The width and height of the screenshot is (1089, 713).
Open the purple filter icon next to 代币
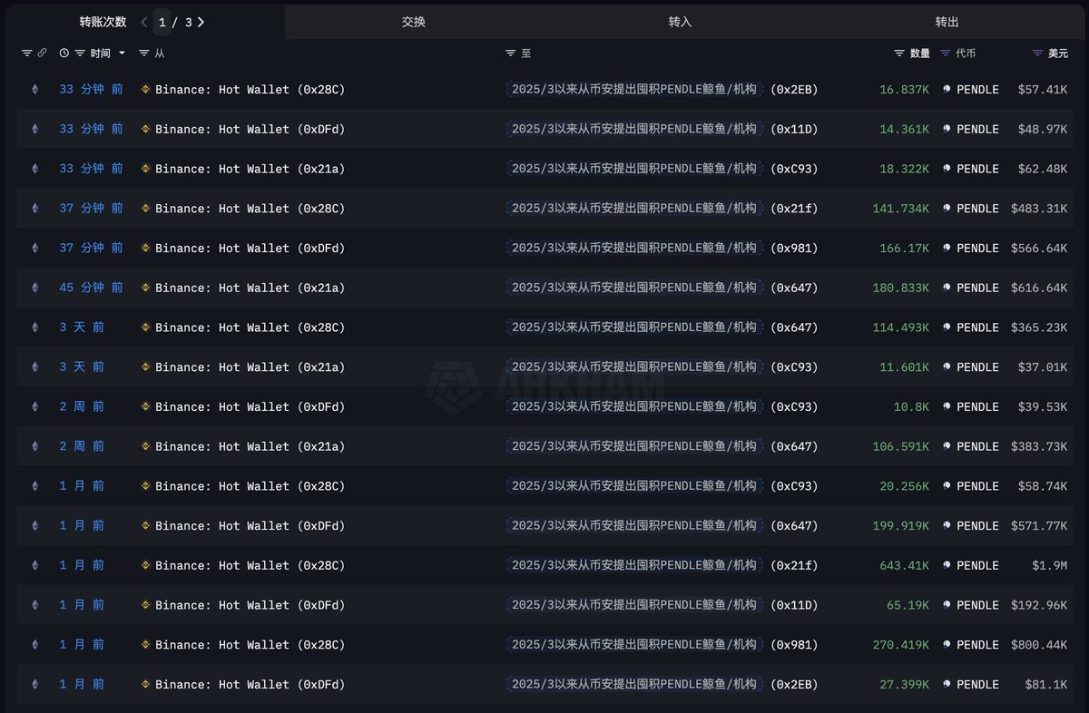pos(946,54)
